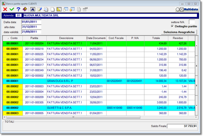This screenshot has width=203, height=136.
Task: Click the Saldo Finale field 37.733,91
Action: (x=182, y=126)
